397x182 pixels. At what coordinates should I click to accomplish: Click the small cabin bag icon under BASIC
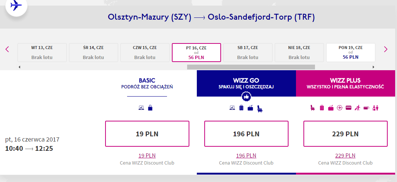click(150, 108)
